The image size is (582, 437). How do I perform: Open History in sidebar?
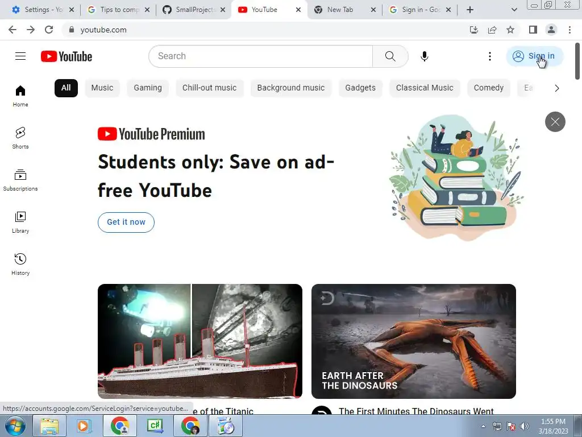click(20, 264)
